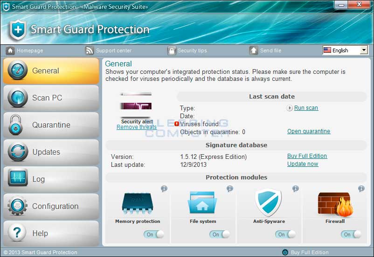Click the Support center RSS icon

(x=90, y=50)
